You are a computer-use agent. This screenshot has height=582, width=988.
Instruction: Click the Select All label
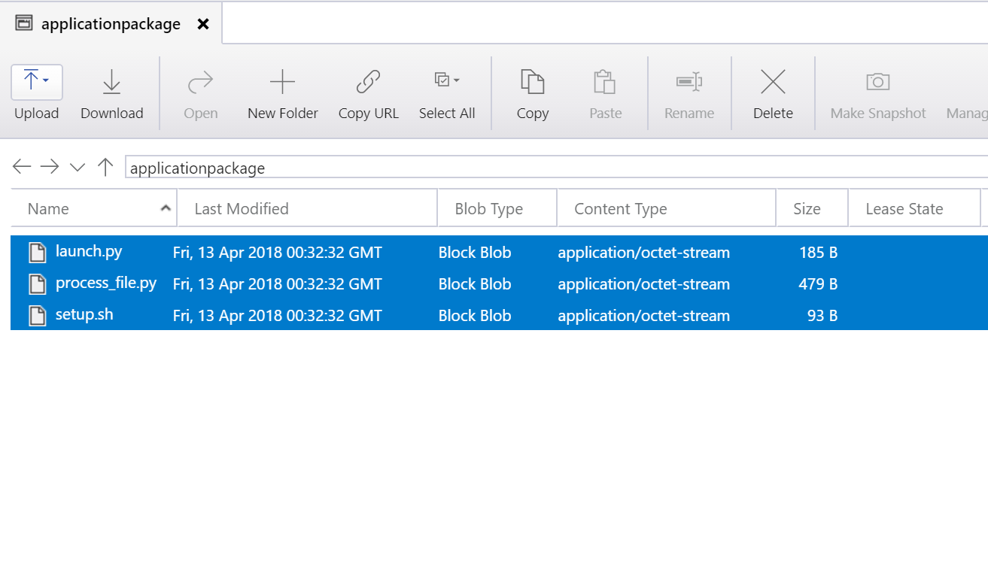[x=447, y=114]
